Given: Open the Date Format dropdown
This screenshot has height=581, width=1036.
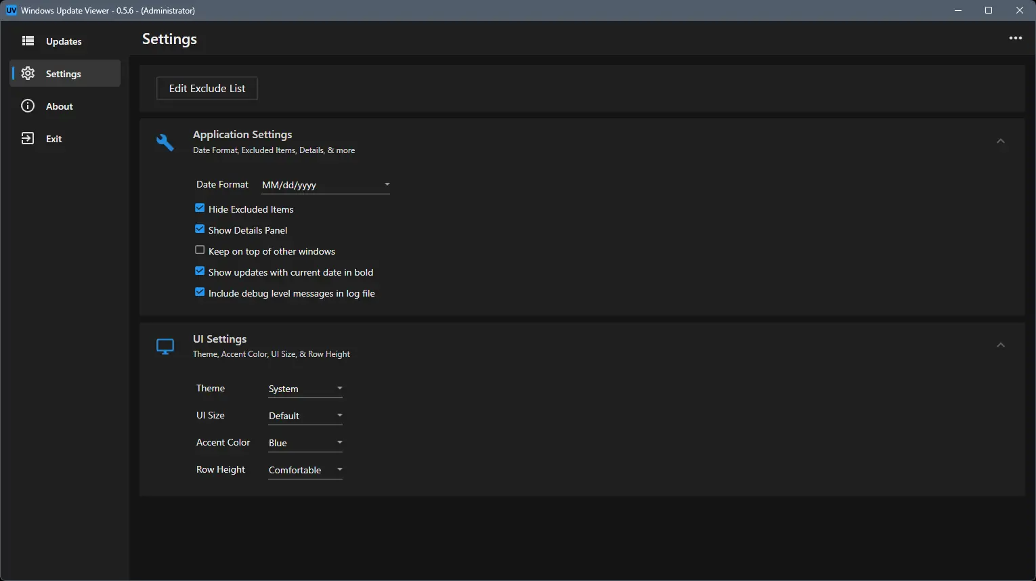Looking at the screenshot, I should [325, 185].
